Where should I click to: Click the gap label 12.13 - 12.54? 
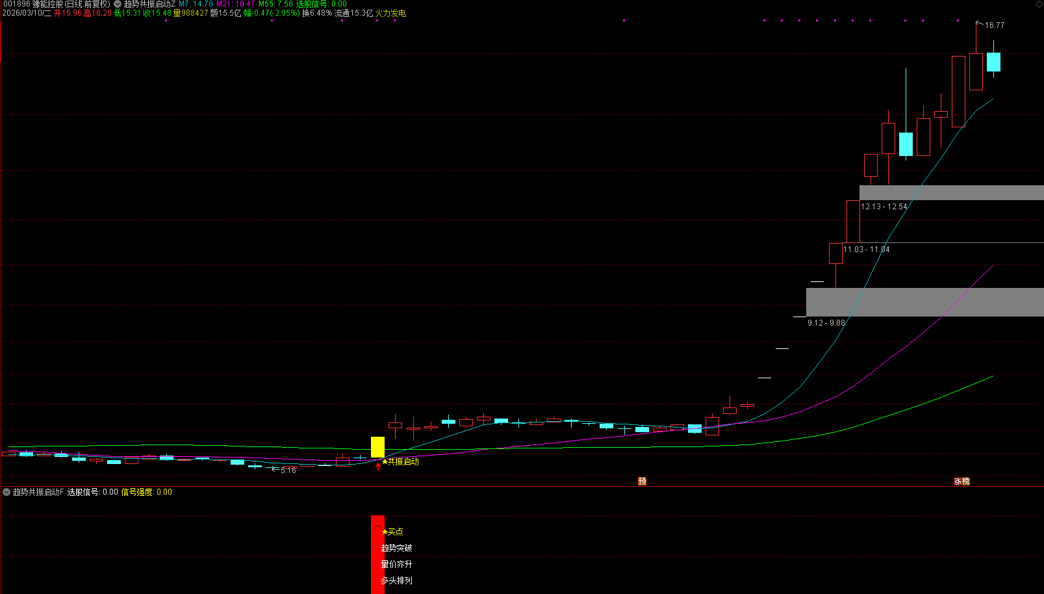click(x=884, y=207)
